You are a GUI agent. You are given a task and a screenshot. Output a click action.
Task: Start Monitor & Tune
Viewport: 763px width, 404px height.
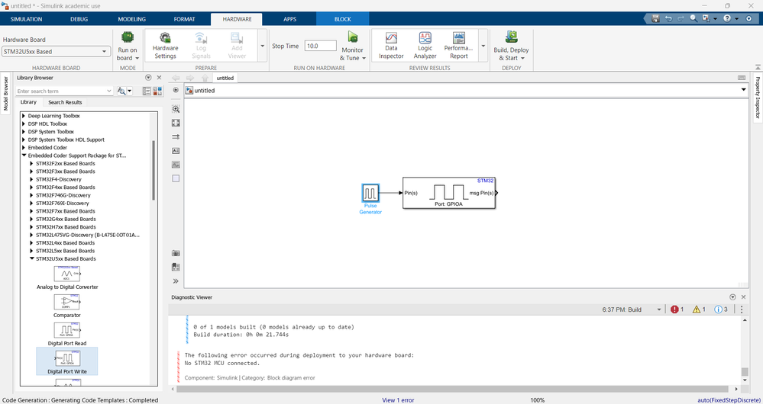tap(352, 46)
